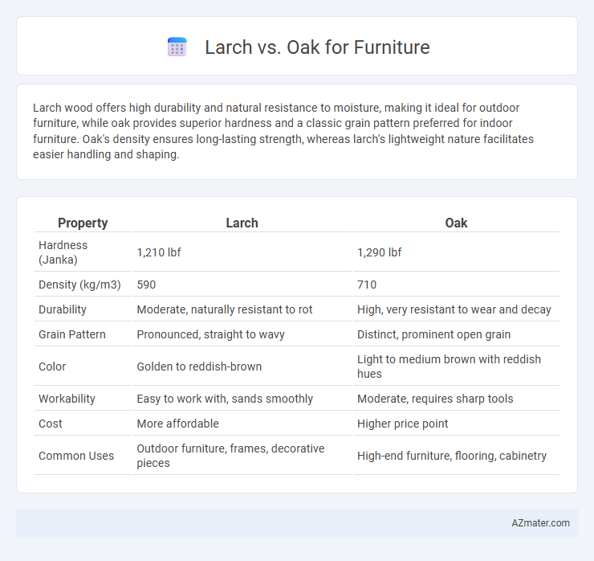
Task: Click the calendar grid icon beside the title
Action: click(x=177, y=47)
